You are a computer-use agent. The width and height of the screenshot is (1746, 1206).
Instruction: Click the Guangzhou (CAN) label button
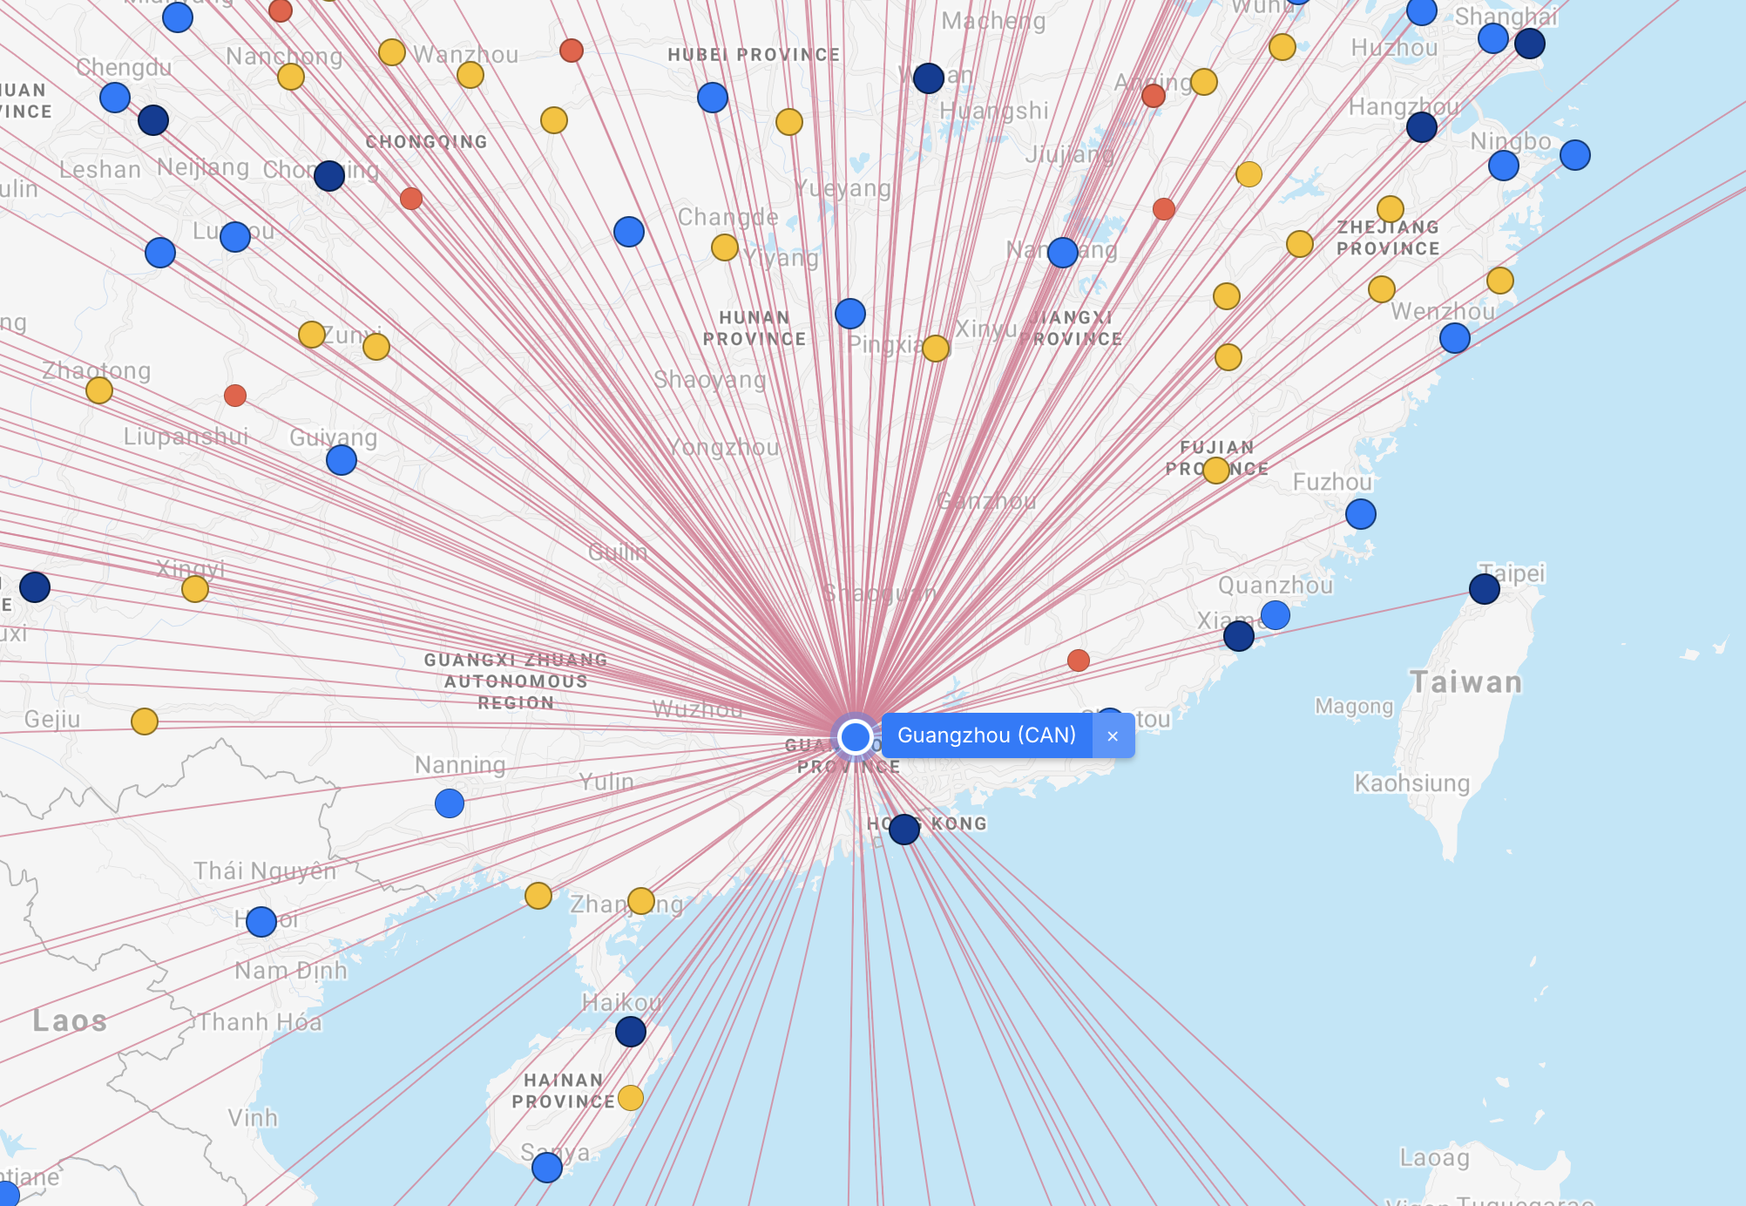point(986,736)
